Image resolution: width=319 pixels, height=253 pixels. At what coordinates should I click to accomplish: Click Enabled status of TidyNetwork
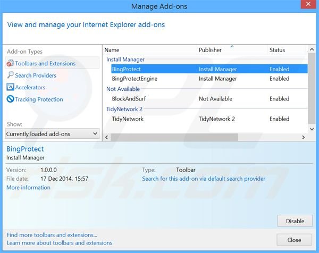(279, 119)
